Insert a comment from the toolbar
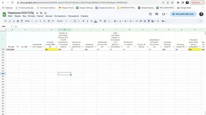 pos(141,21)
